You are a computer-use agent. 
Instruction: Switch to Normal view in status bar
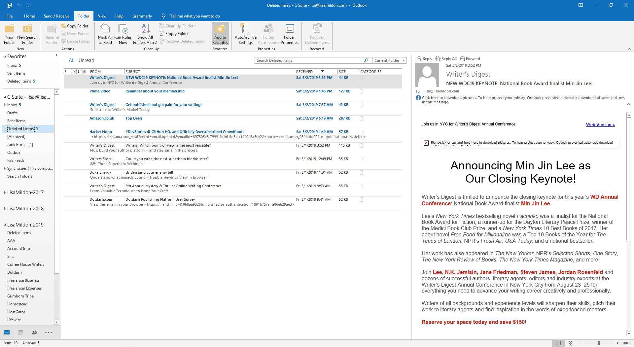(558, 343)
